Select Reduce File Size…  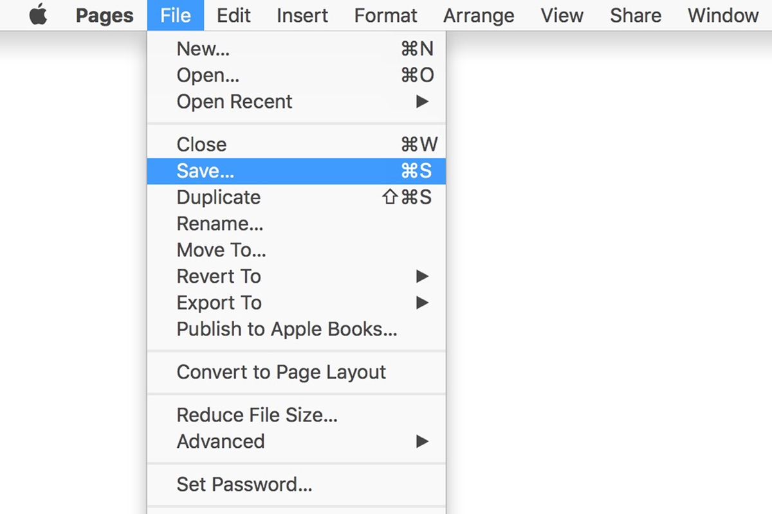coord(297,415)
